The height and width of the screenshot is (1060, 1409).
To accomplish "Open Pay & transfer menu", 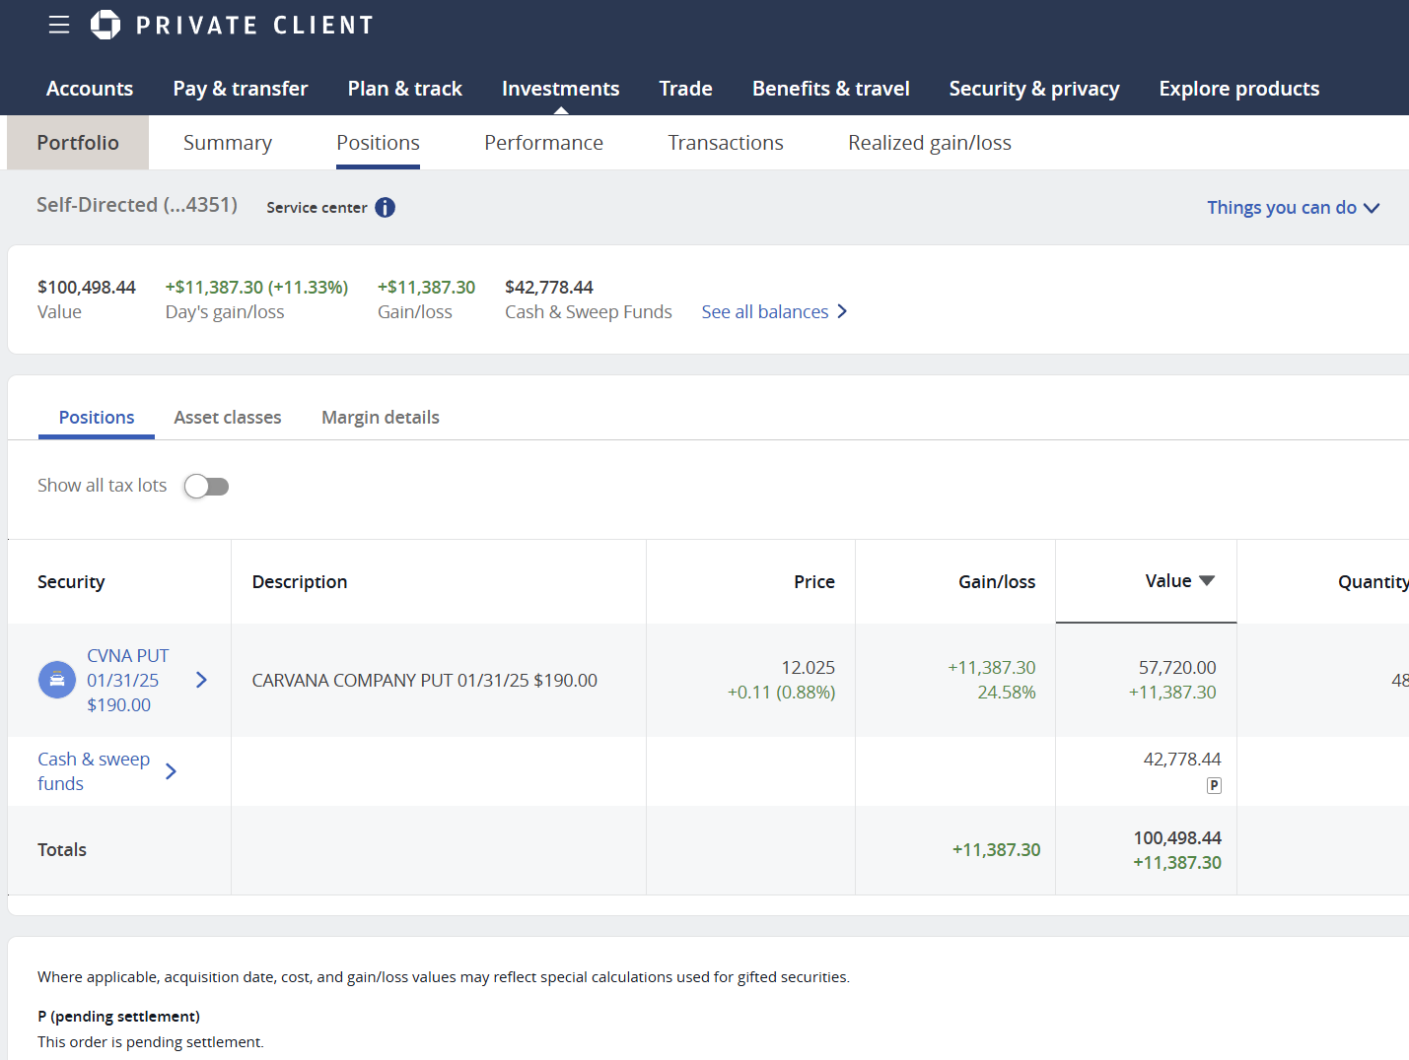I will click(241, 89).
